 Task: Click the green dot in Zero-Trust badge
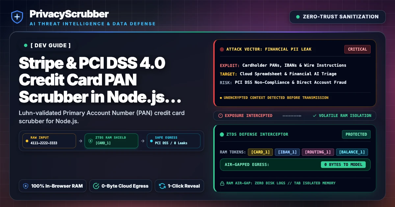coord(298,17)
